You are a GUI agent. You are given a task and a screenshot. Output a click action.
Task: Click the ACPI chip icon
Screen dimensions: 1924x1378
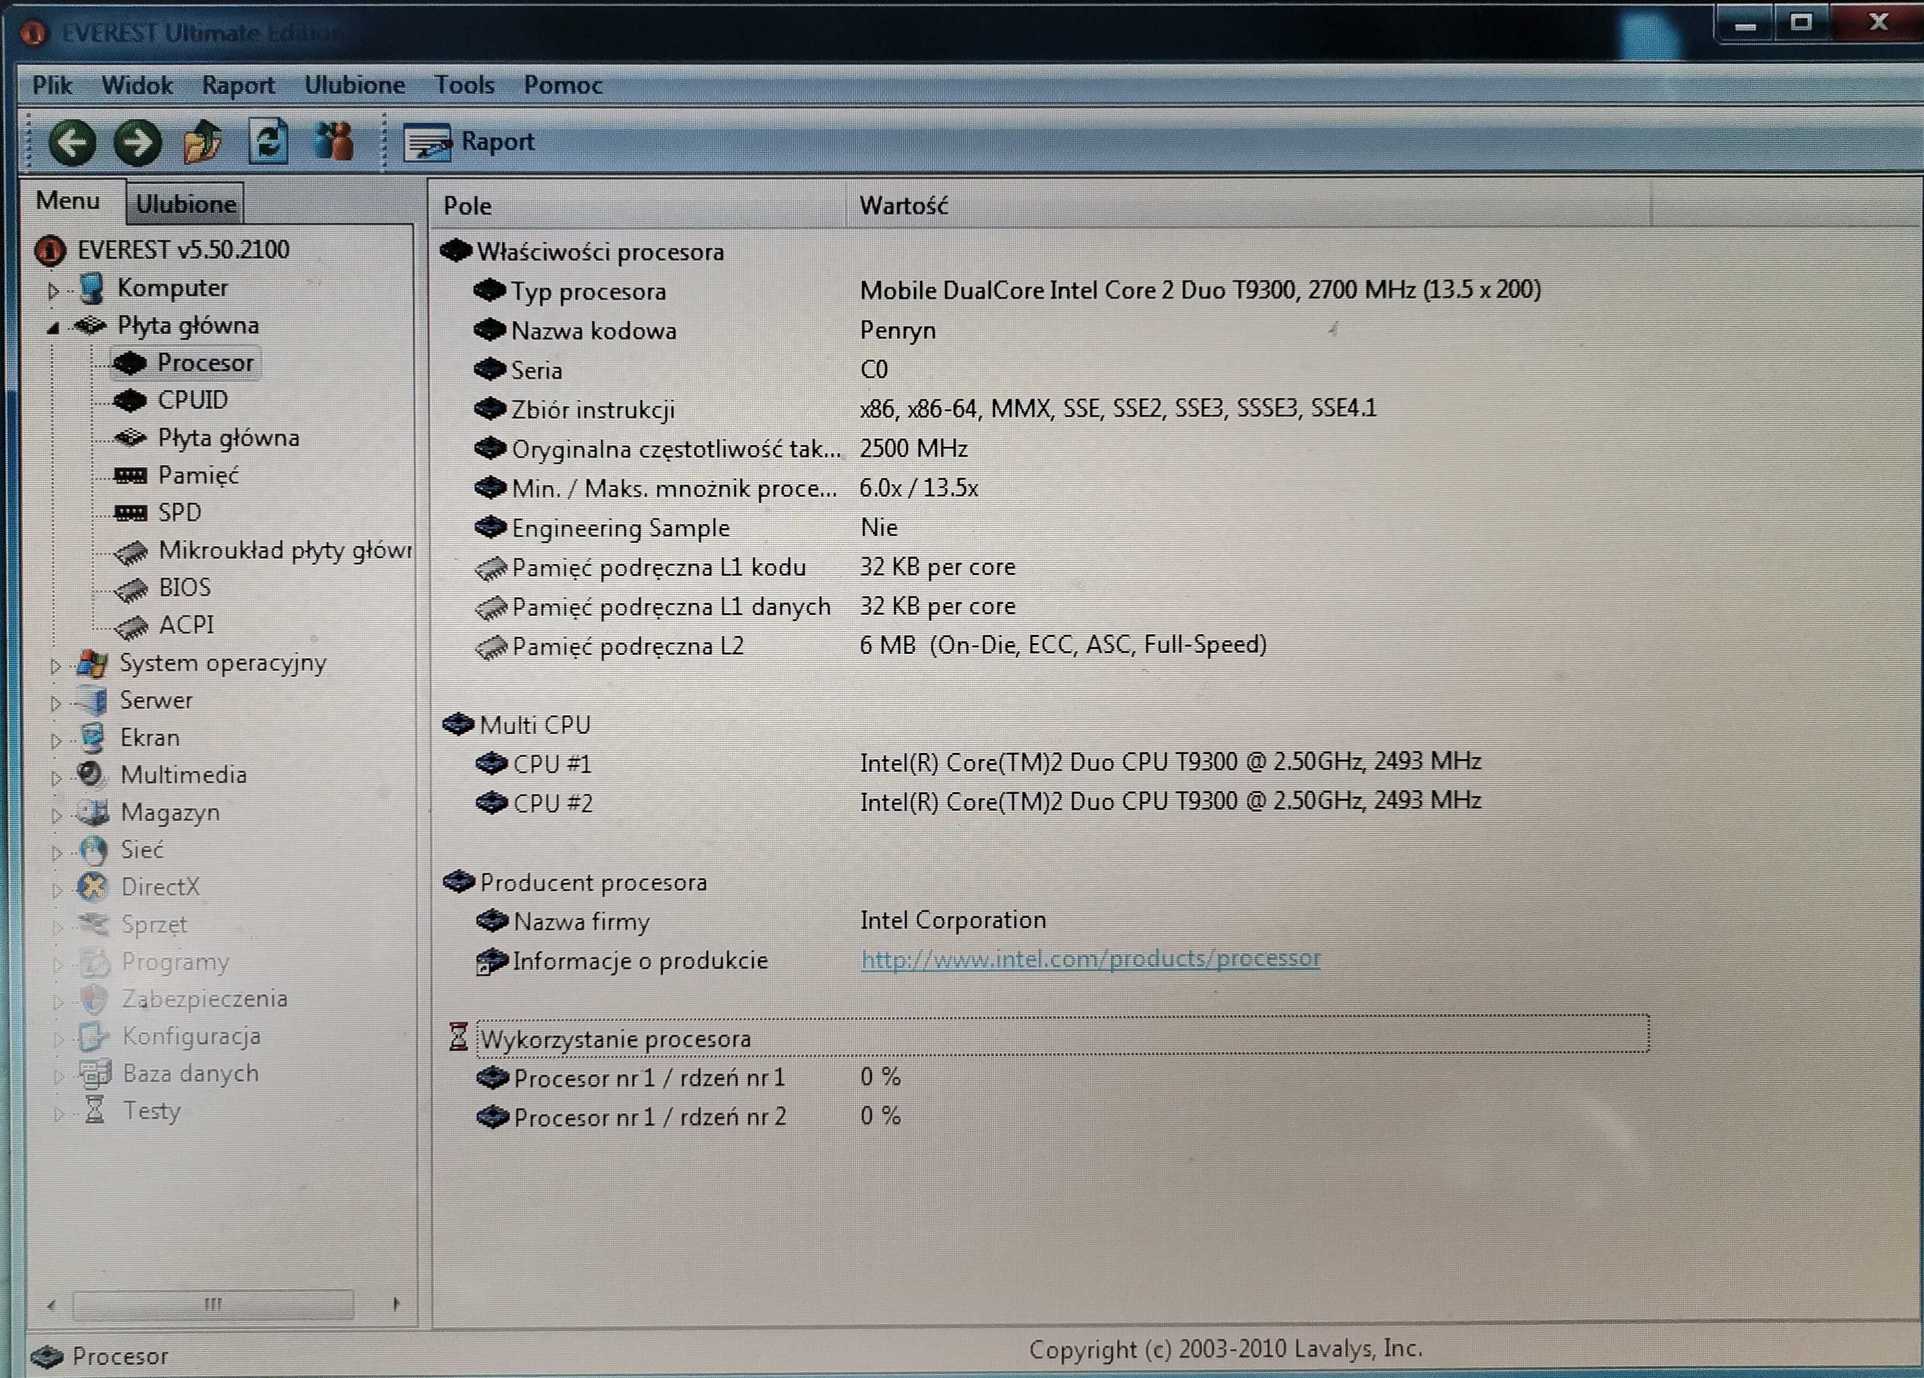[131, 627]
